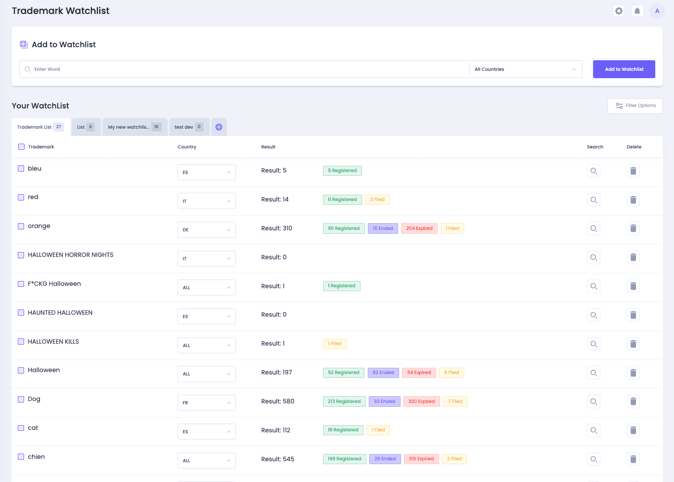
Task: Search trademark bleu
Action: pos(594,171)
